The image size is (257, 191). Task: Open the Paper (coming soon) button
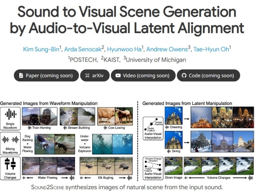pyautogui.click(x=46, y=76)
